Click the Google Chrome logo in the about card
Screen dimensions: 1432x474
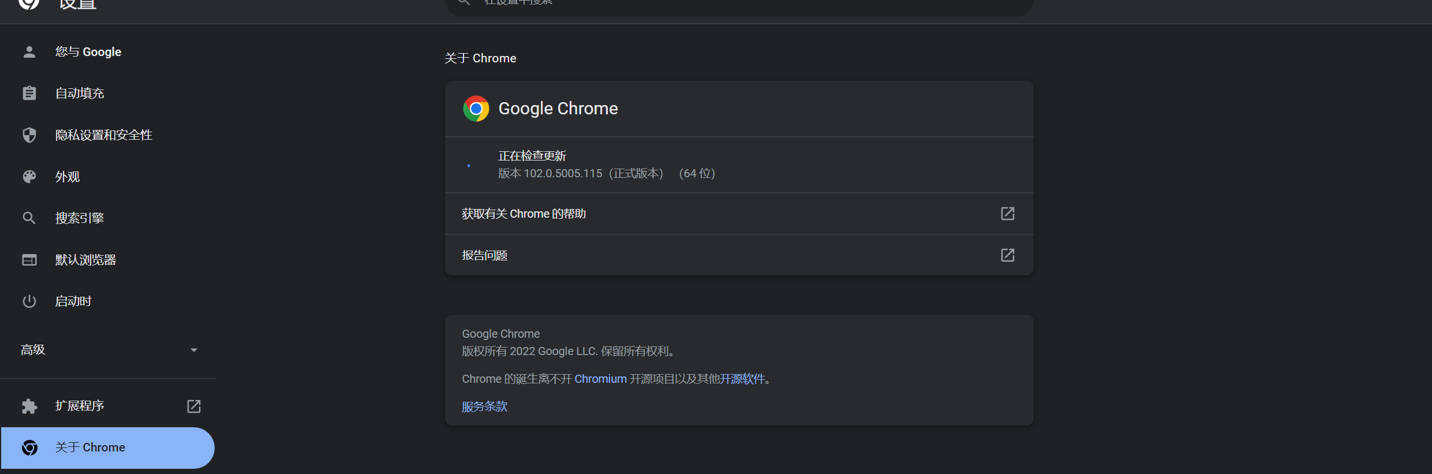pyautogui.click(x=476, y=109)
